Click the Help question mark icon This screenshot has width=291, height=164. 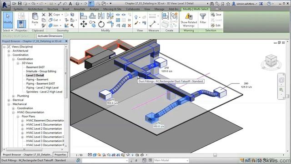(269, 3)
